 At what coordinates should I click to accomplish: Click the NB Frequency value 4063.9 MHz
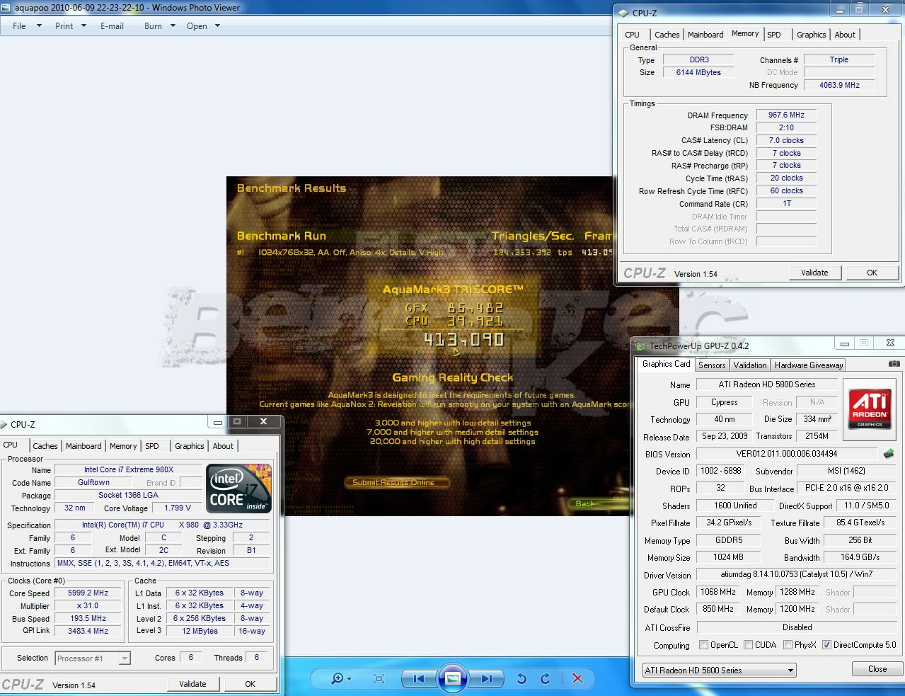tap(839, 85)
